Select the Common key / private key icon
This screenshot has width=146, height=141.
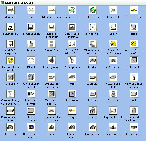[x=11, y=94]
